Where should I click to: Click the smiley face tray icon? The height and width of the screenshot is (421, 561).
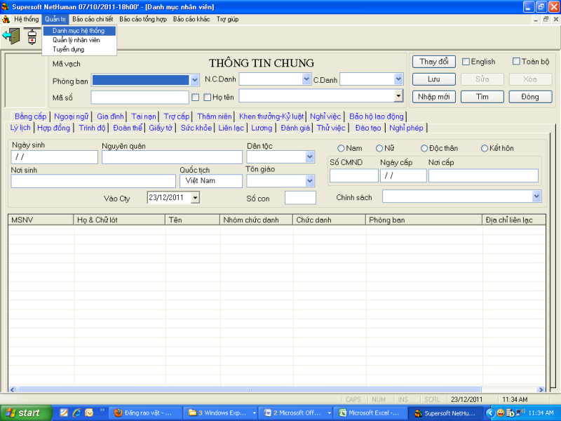[501, 413]
